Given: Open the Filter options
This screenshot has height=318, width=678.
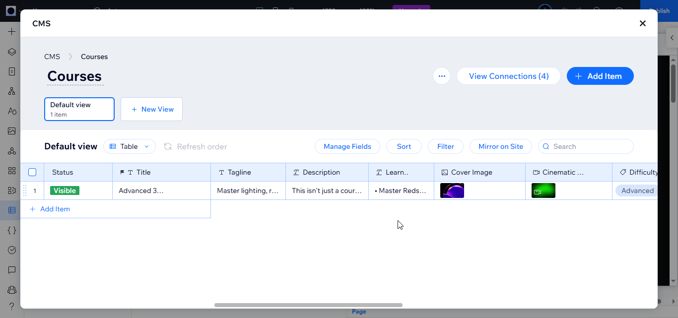Looking at the screenshot, I should (445, 146).
